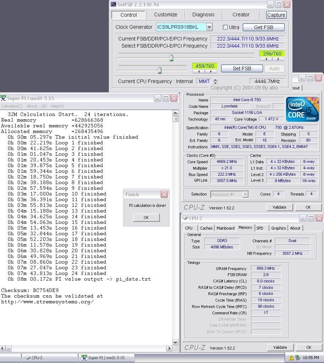324x363 pixels.
Task: Click the slider thumb for the 458/760 value
Action: [160, 70]
